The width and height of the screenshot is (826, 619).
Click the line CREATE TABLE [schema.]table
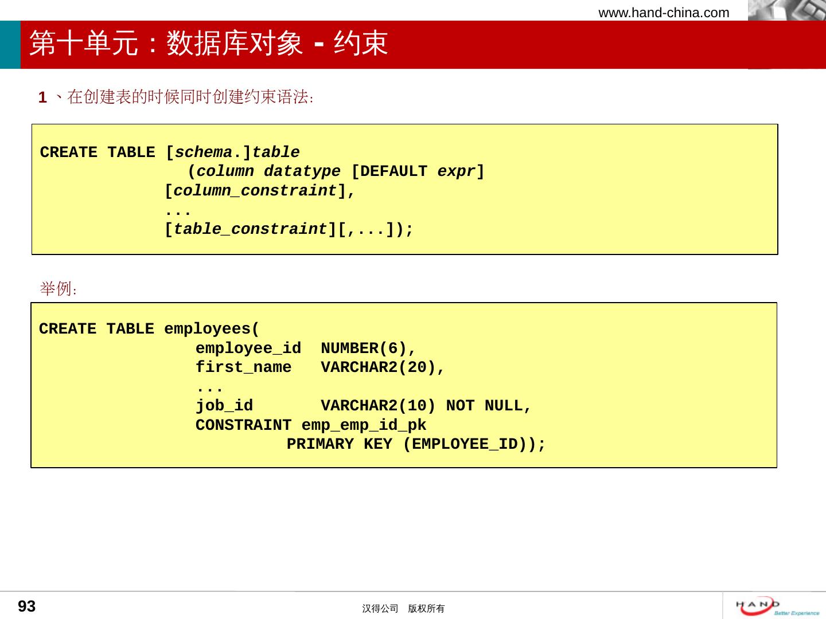[x=170, y=152]
